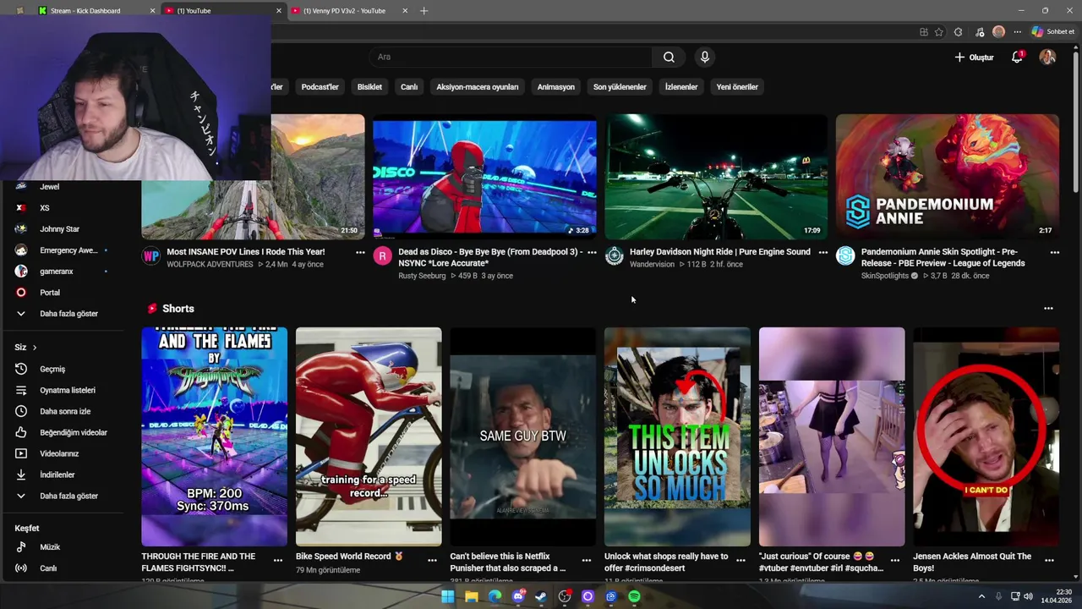This screenshot has height=609, width=1082.
Task: Open Shorts section options menu
Action: [x=1048, y=309]
